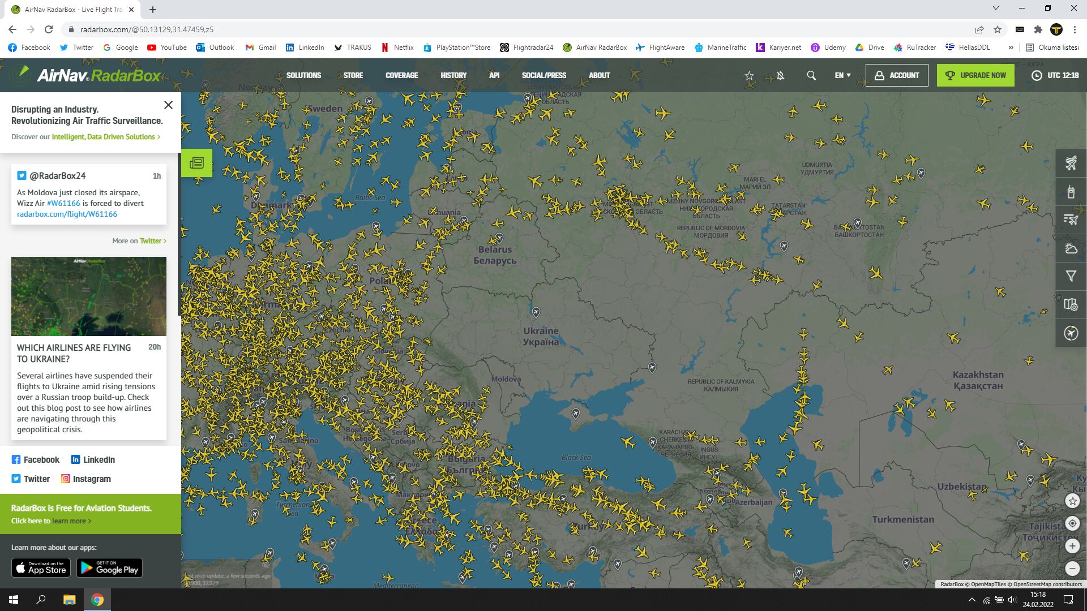Open Ukraine airlines blog thumbnail
Image resolution: width=1087 pixels, height=611 pixels.
tap(89, 296)
